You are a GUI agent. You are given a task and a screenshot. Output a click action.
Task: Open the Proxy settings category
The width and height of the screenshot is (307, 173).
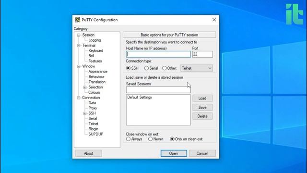click(x=93, y=108)
